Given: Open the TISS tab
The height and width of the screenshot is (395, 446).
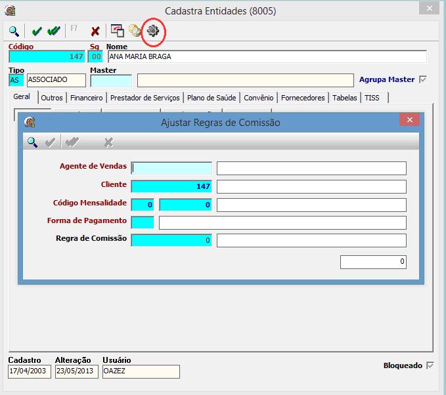Looking at the screenshot, I should [x=372, y=98].
